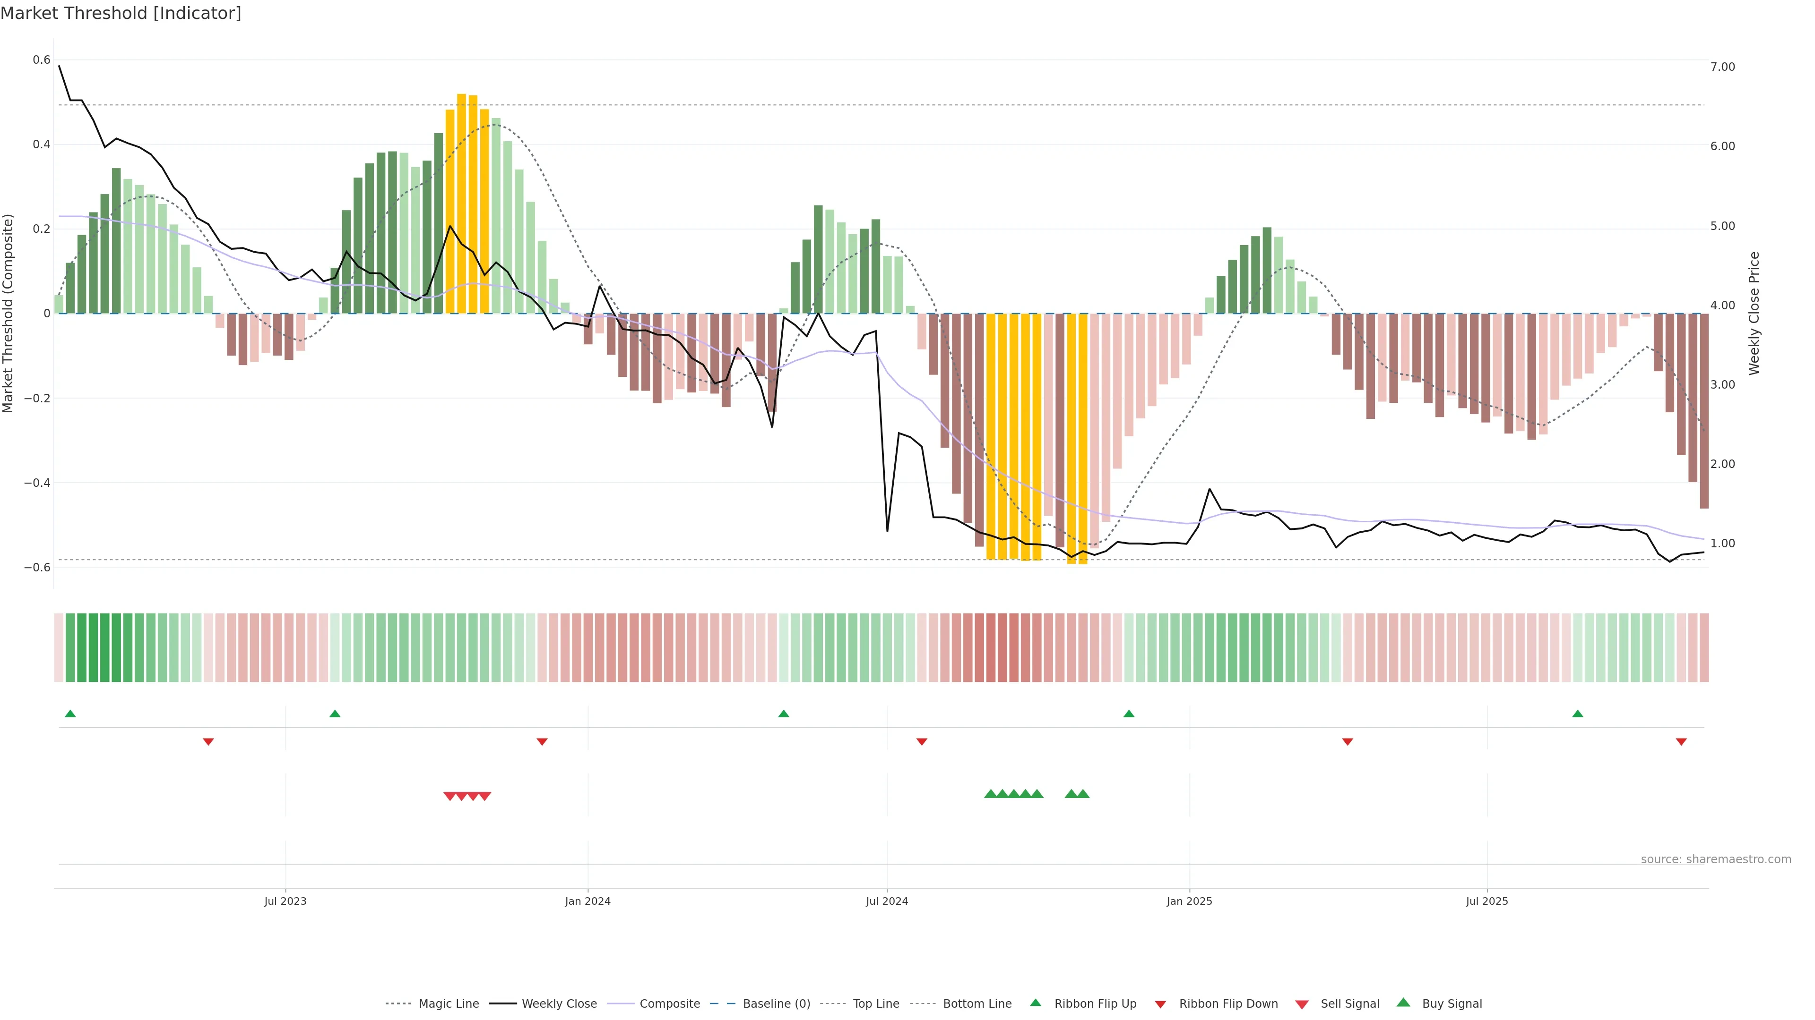Click the 7.00 Weekly Close Price axis tick
The width and height of the screenshot is (1815, 1020).
[1723, 67]
